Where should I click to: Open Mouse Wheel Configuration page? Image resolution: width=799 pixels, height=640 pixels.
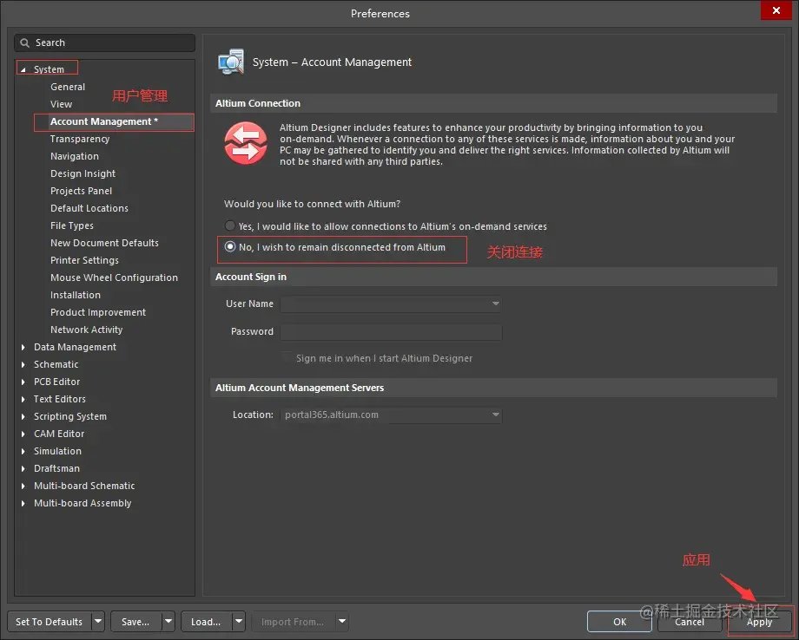[x=114, y=278]
